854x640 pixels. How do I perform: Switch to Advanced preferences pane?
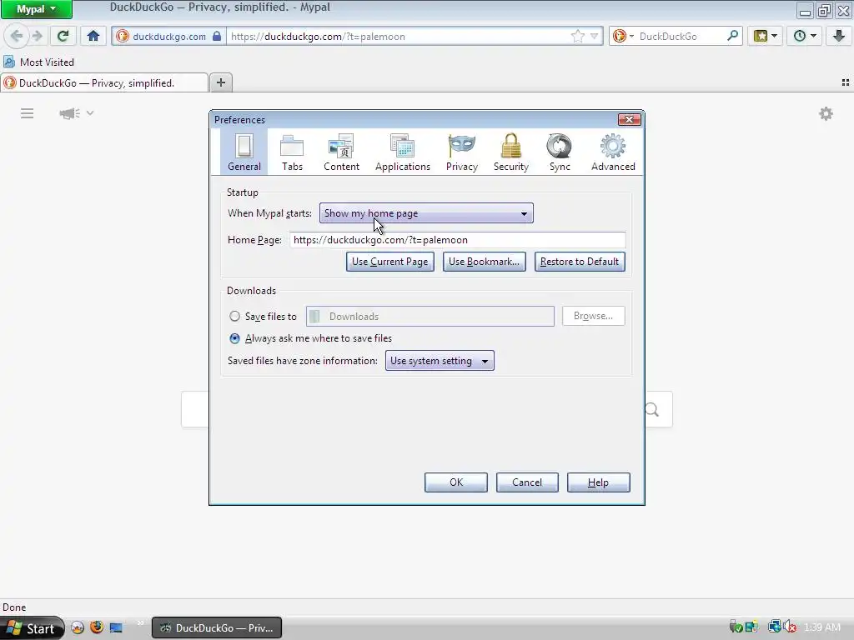coord(613,152)
